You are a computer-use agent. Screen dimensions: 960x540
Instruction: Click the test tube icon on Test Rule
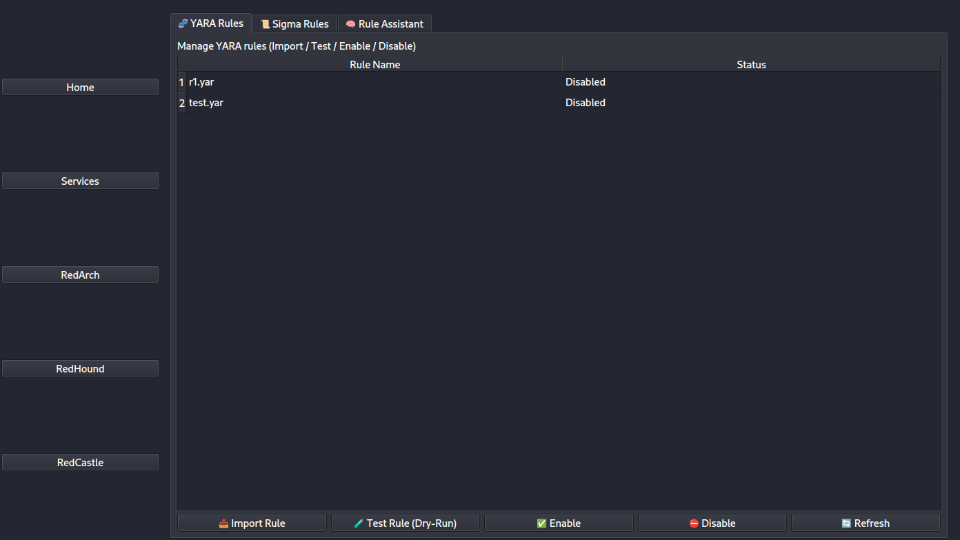click(x=359, y=523)
